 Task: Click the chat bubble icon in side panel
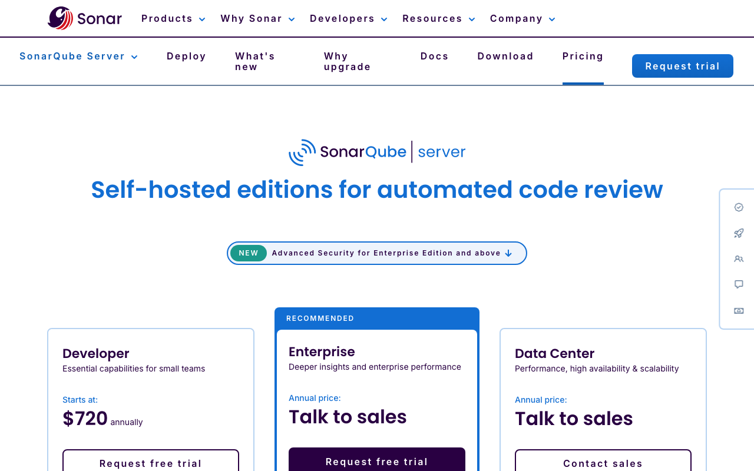pos(739,284)
